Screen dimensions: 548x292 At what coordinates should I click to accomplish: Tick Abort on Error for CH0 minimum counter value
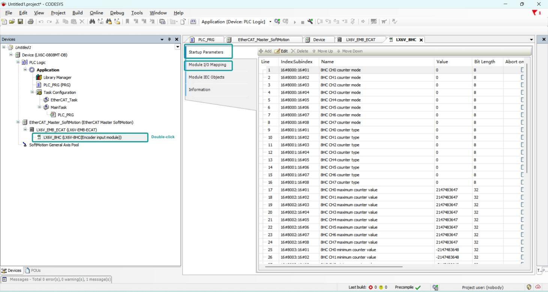point(522,250)
